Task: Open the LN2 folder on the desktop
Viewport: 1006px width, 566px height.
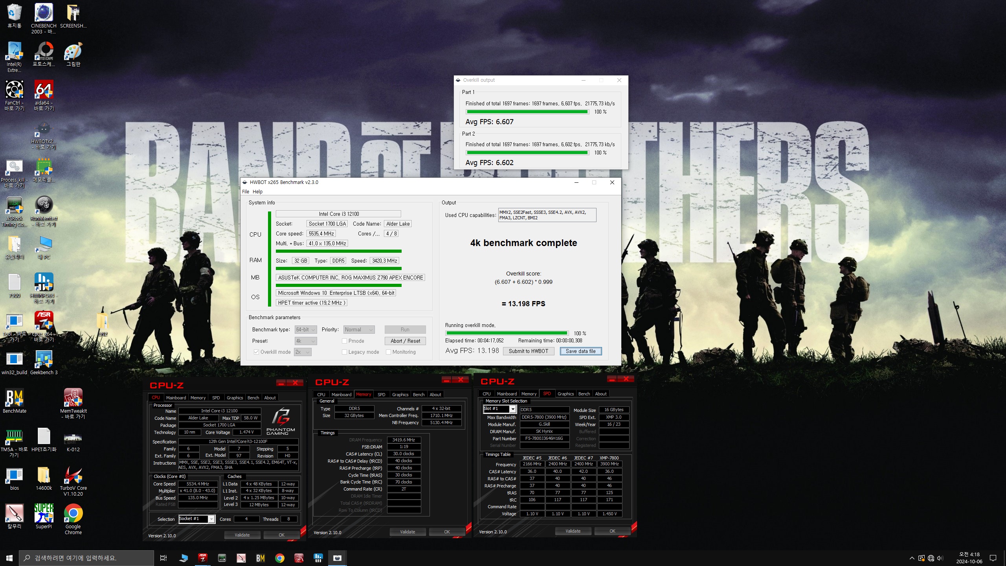Action: pyautogui.click(x=103, y=324)
